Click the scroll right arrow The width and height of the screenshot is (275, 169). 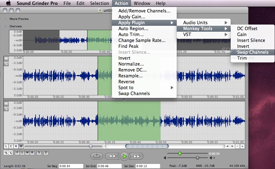[x=233, y=146]
